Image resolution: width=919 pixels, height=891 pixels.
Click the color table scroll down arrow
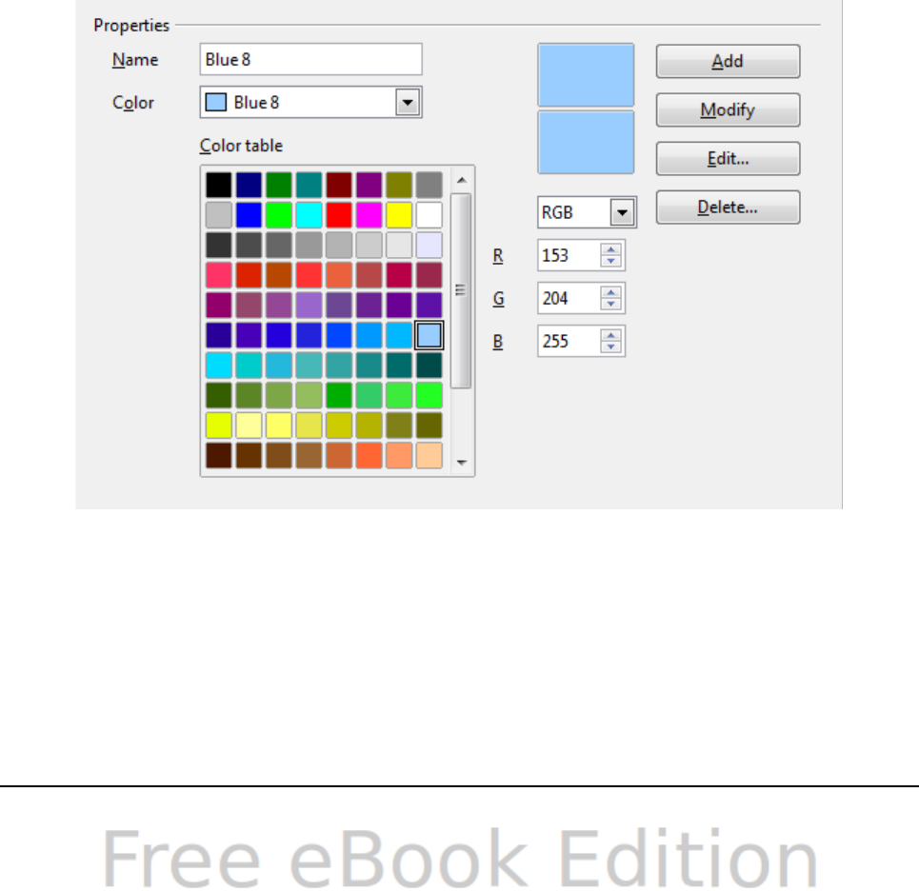(462, 463)
